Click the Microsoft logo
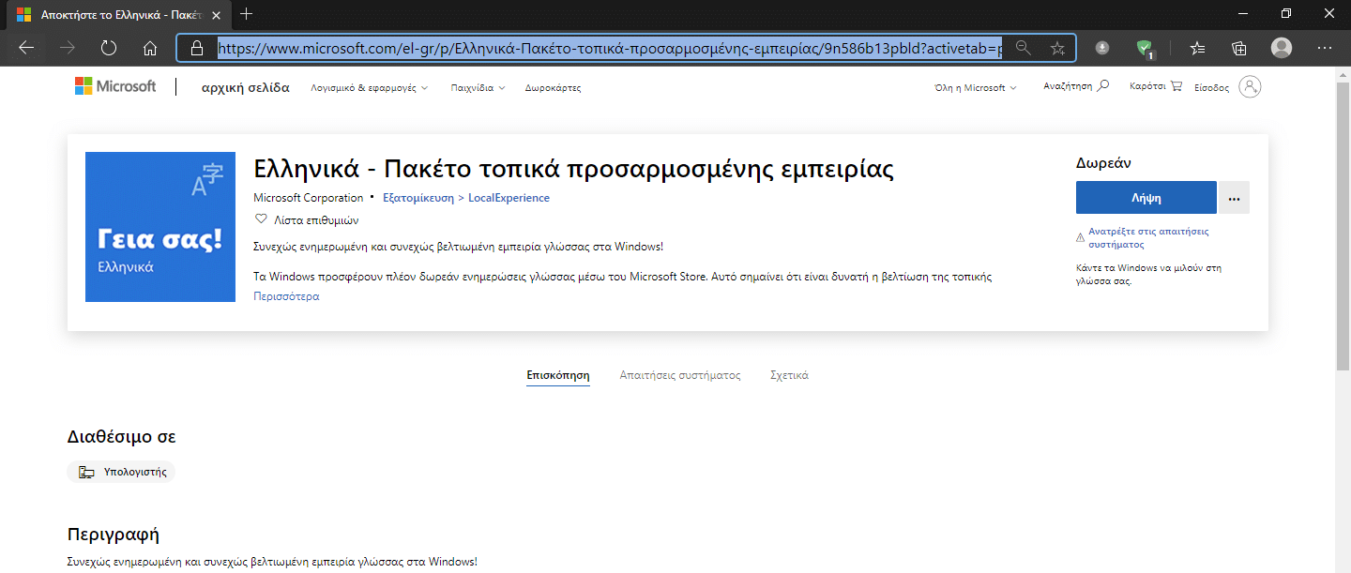 click(115, 86)
